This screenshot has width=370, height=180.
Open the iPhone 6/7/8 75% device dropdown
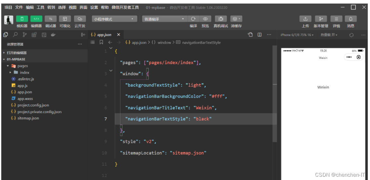click(x=297, y=35)
